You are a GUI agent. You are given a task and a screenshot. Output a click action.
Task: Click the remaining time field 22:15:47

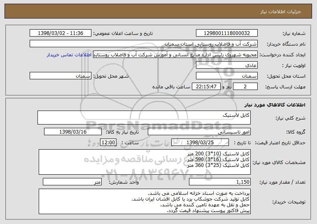(206, 87)
